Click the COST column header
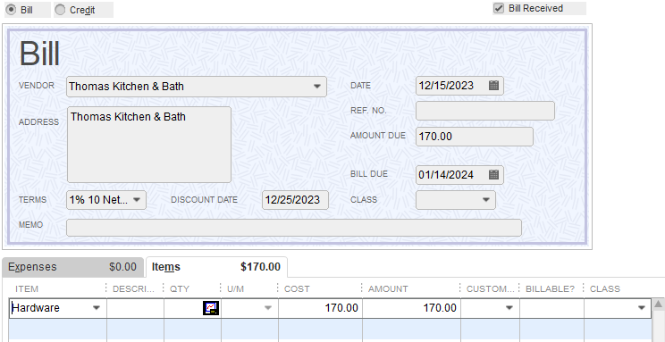The image size is (665, 342). coord(297,289)
